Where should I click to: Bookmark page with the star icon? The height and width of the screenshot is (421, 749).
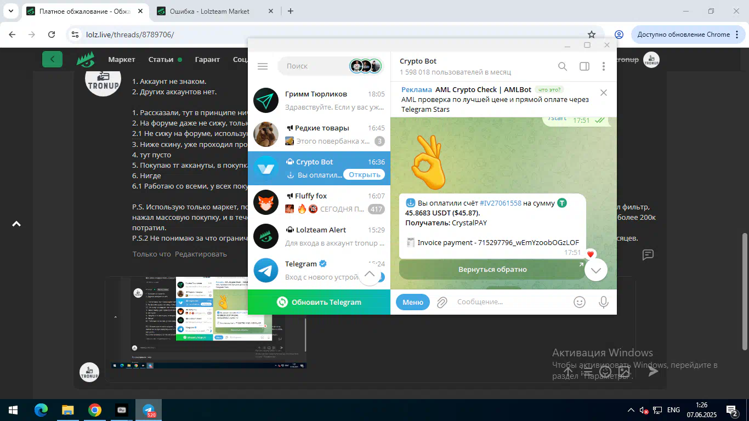pyautogui.click(x=592, y=35)
